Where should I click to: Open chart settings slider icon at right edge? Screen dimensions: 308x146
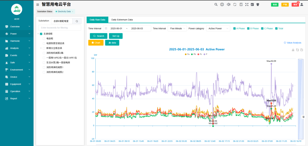click(303, 117)
